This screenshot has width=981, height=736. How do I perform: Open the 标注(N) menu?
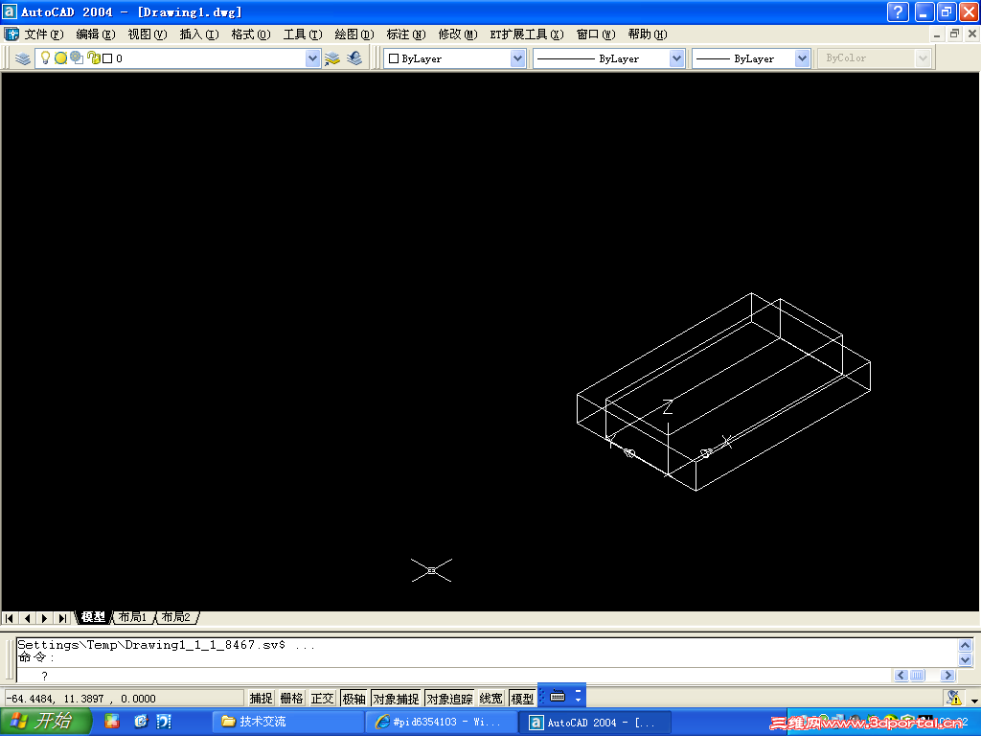406,34
